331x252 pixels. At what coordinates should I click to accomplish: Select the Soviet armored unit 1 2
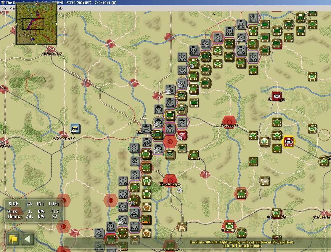click(x=147, y=194)
